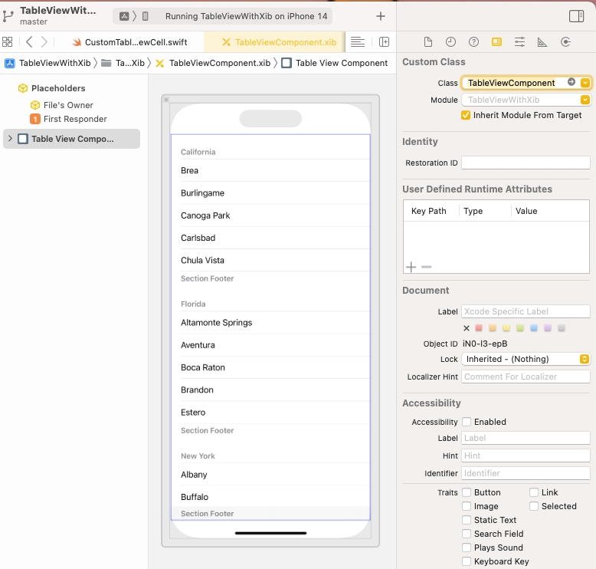Image resolution: width=596 pixels, height=569 pixels.
Task: Show the Connections inspector
Action: click(565, 42)
